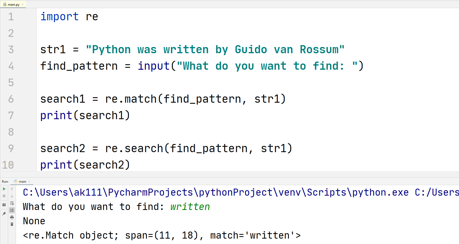Screen dimensions: 459x244
Task: Click line number 7 in the gutter
Action: pos(11,115)
